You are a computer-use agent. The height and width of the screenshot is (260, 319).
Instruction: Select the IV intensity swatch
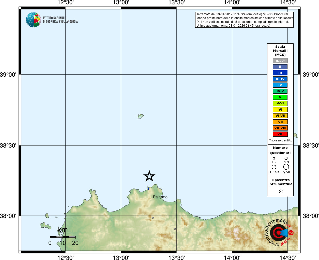[x=280, y=85]
